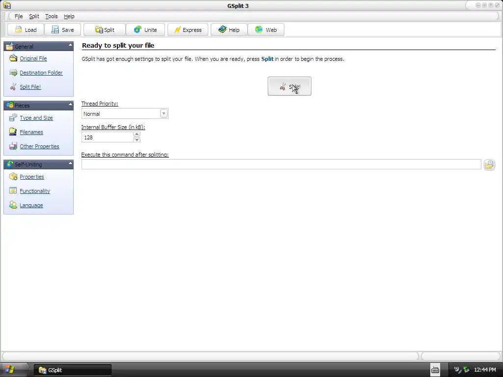503x377 pixels.
Task: Click the Type and Size icon
Action: 13,118
